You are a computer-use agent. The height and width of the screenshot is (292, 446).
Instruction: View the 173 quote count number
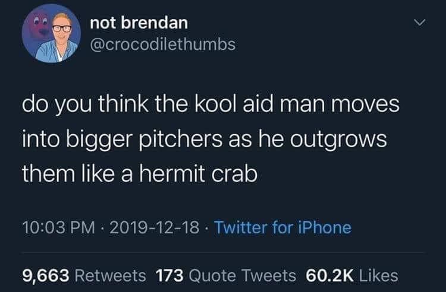coord(169,276)
